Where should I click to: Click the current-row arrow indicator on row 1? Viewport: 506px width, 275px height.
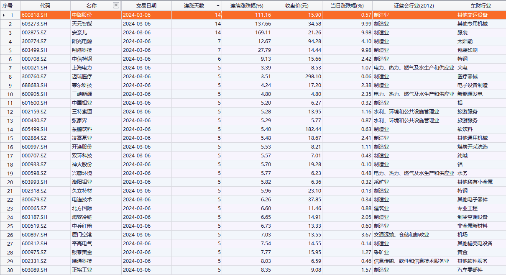(x=4, y=15)
